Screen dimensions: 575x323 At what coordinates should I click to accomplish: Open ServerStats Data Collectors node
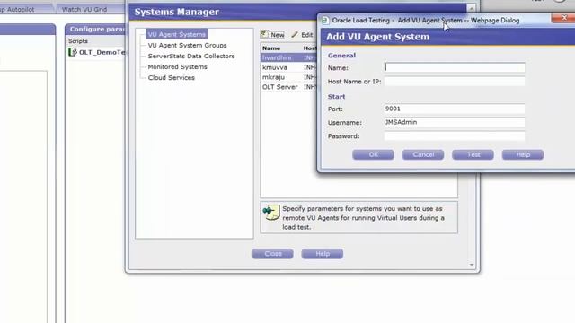(191, 56)
